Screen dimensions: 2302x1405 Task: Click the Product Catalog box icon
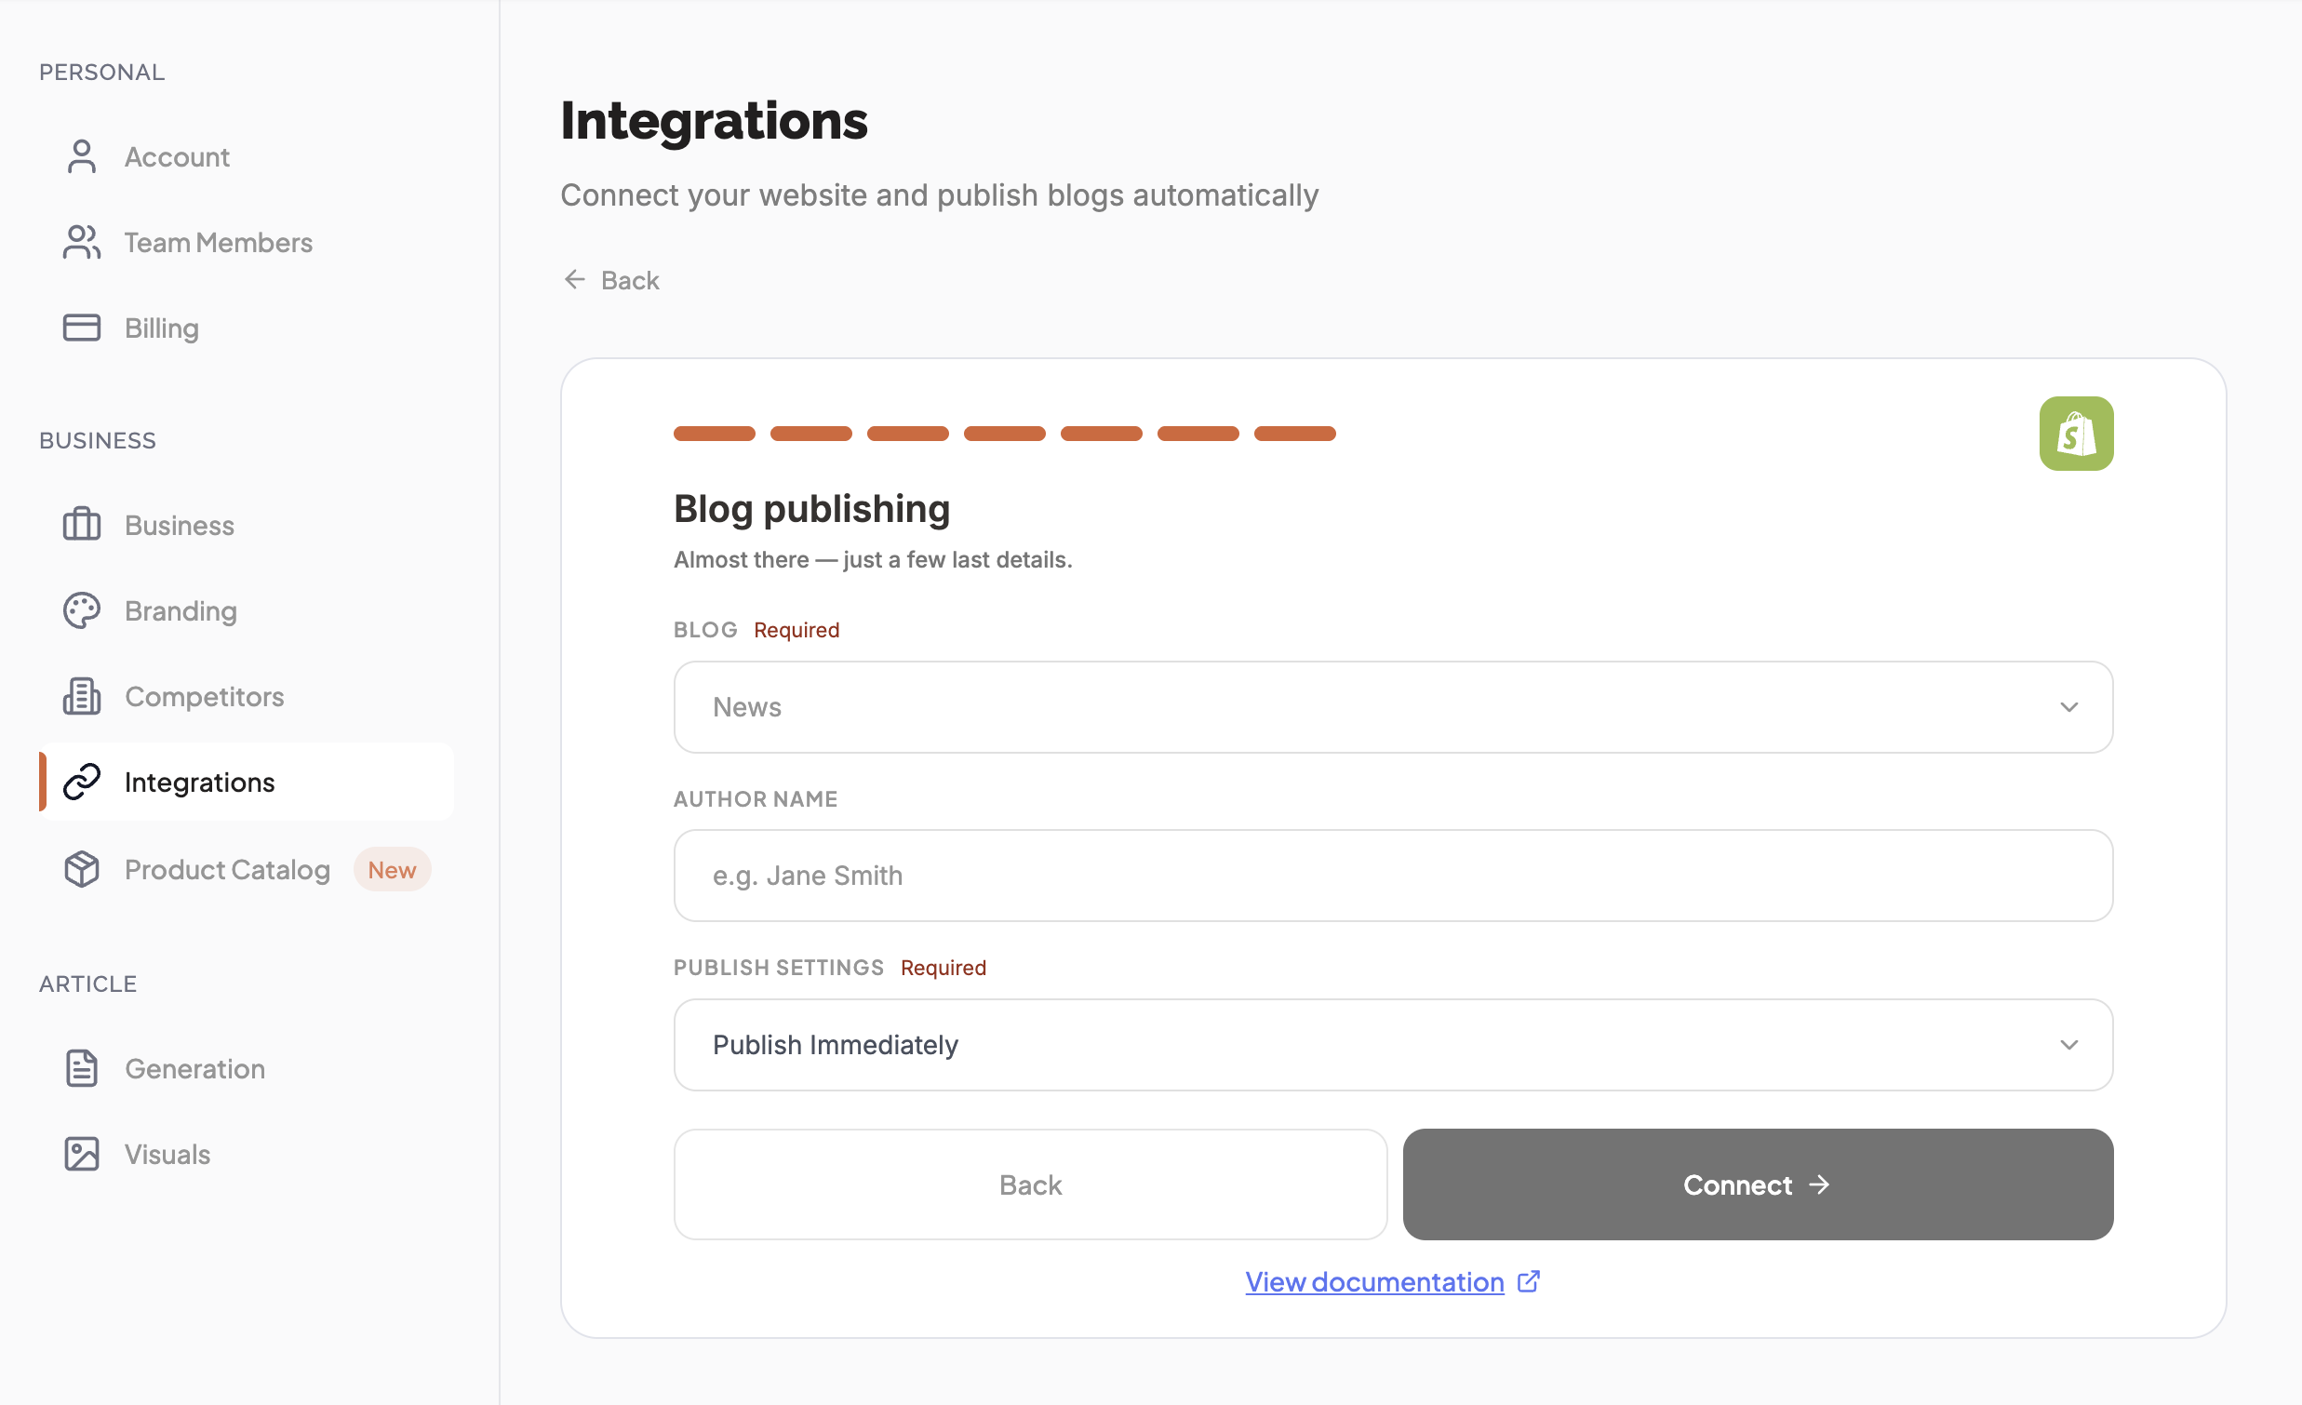click(x=82, y=870)
